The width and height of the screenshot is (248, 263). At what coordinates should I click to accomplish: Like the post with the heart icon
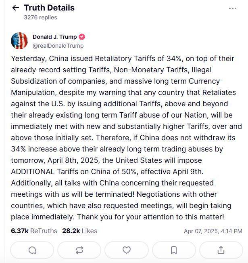(127, 250)
